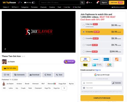Click the creator avatar thumbnail

pos(4,62)
